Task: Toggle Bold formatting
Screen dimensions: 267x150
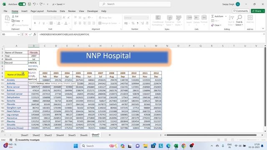Action: pos(35,23)
